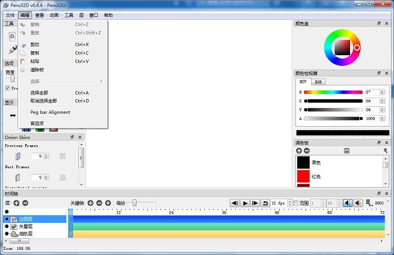The height and width of the screenshot is (255, 394).
Task: Select the red color swatch 红色
Action: [304, 177]
